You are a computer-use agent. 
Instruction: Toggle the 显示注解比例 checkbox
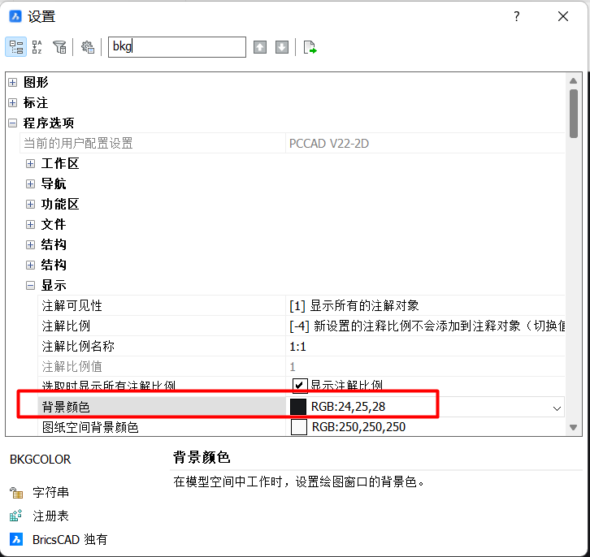click(300, 385)
